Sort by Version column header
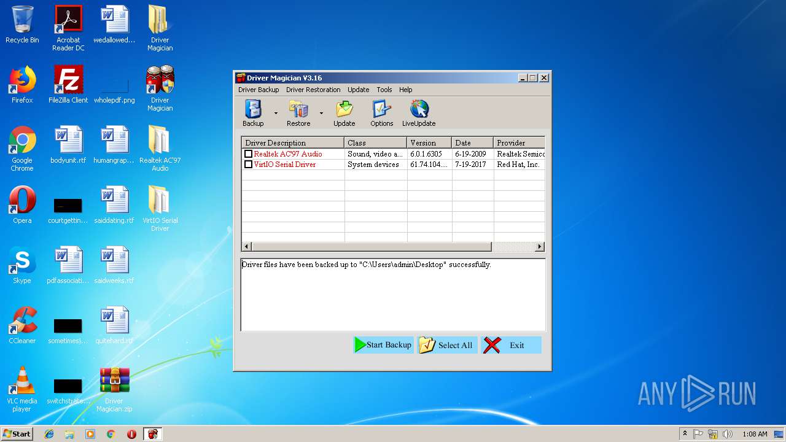Image resolution: width=786 pixels, height=442 pixels. click(429, 142)
